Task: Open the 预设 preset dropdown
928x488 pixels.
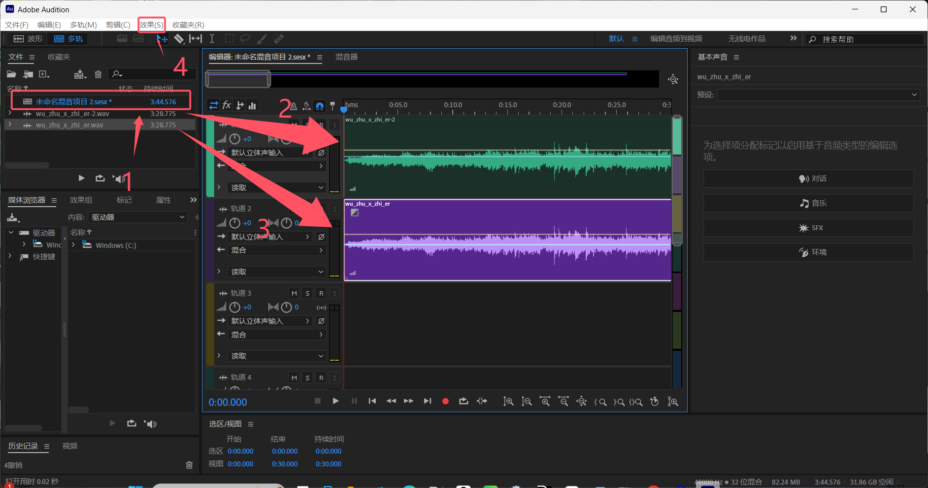Action: tap(819, 94)
